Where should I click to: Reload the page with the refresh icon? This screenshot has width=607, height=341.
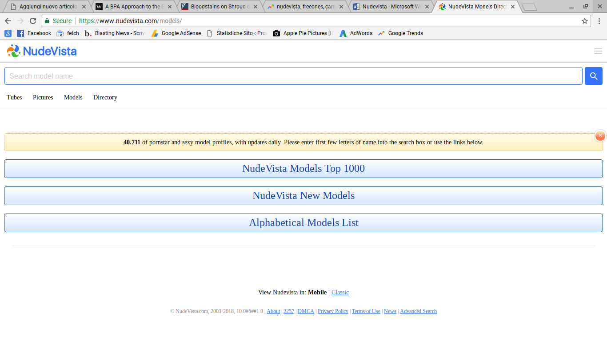(x=33, y=21)
